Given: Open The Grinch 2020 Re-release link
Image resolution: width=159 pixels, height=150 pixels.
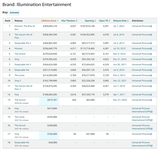Looking at the screenshot, I should coord(20,100).
